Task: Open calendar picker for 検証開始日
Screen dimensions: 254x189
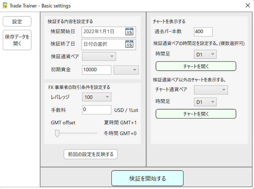Action: tap(129, 32)
